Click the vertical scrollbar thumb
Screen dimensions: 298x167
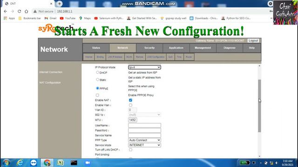pos(259,106)
